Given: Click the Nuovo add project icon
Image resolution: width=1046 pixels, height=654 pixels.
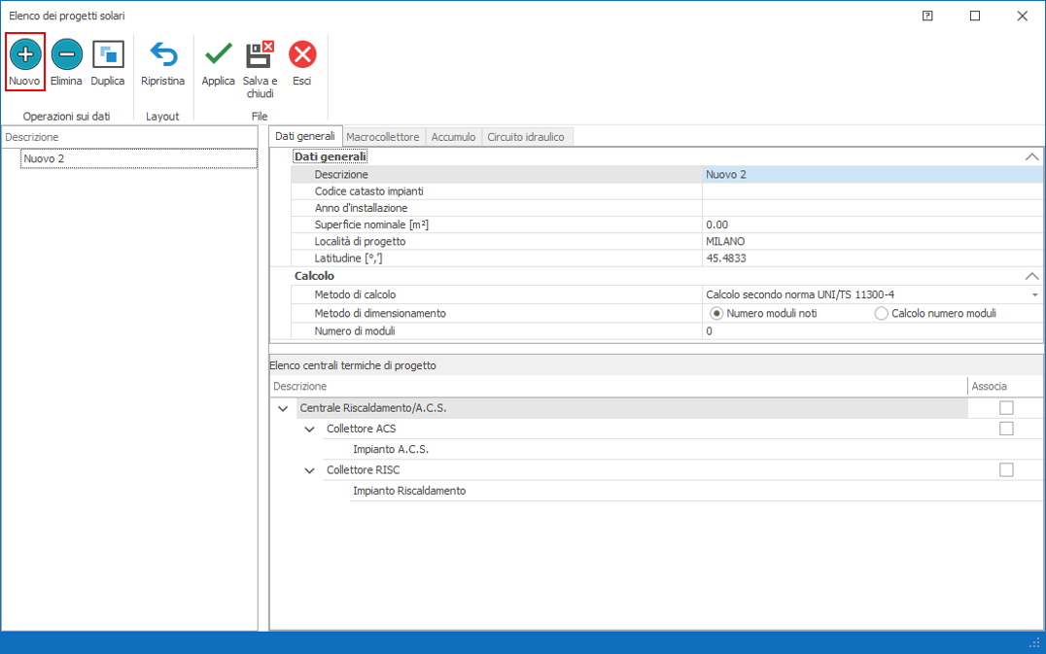Looking at the screenshot, I should (x=25, y=54).
